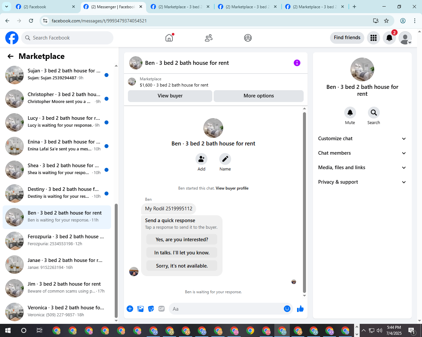Open Chrome's three-dot menu

tap(415, 21)
